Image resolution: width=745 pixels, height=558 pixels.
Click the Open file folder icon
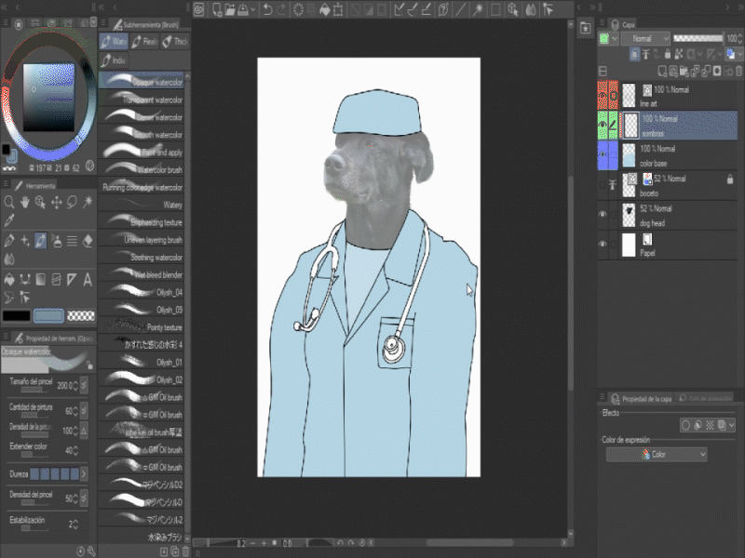[x=230, y=9]
